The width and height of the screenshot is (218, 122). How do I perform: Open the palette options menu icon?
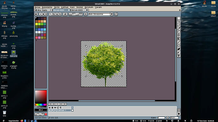[x=46, y=14]
